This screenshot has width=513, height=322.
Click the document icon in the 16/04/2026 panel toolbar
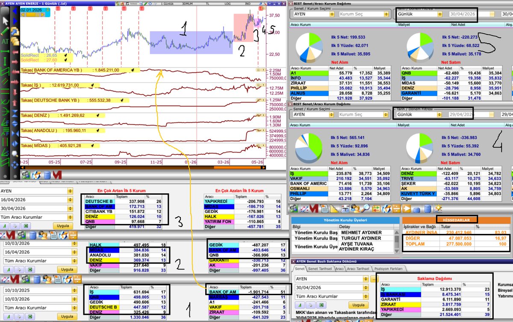point(53,235)
